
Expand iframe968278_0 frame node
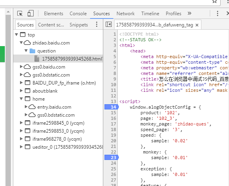(21, 139)
